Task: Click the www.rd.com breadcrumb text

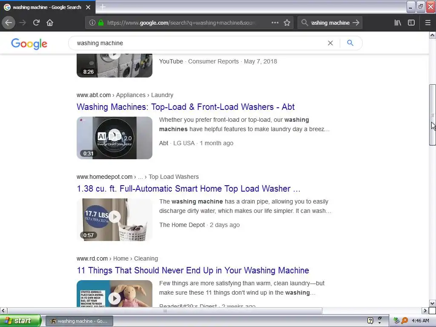Action: [x=92, y=258]
